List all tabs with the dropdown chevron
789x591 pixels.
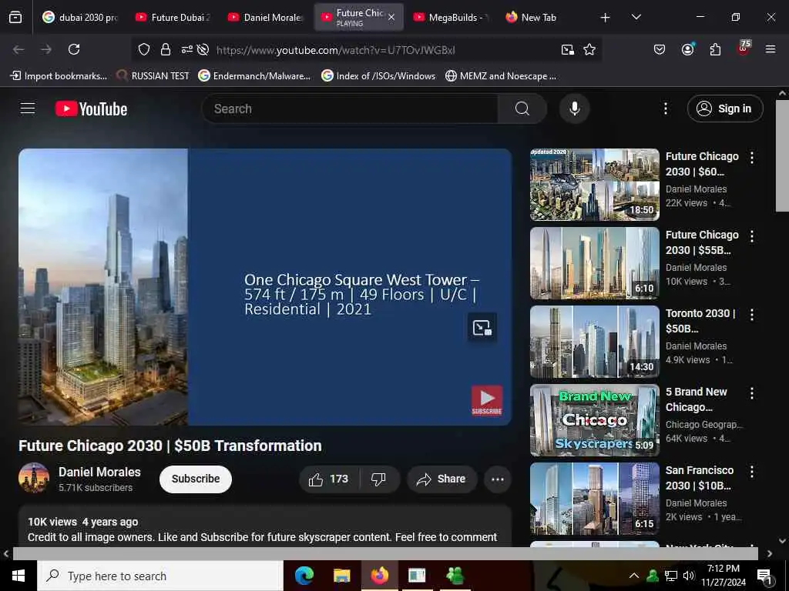point(636,17)
